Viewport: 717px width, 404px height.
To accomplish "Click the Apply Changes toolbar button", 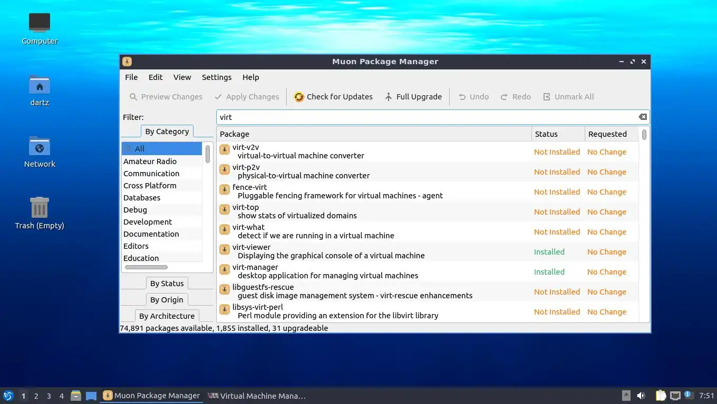I will (x=247, y=97).
